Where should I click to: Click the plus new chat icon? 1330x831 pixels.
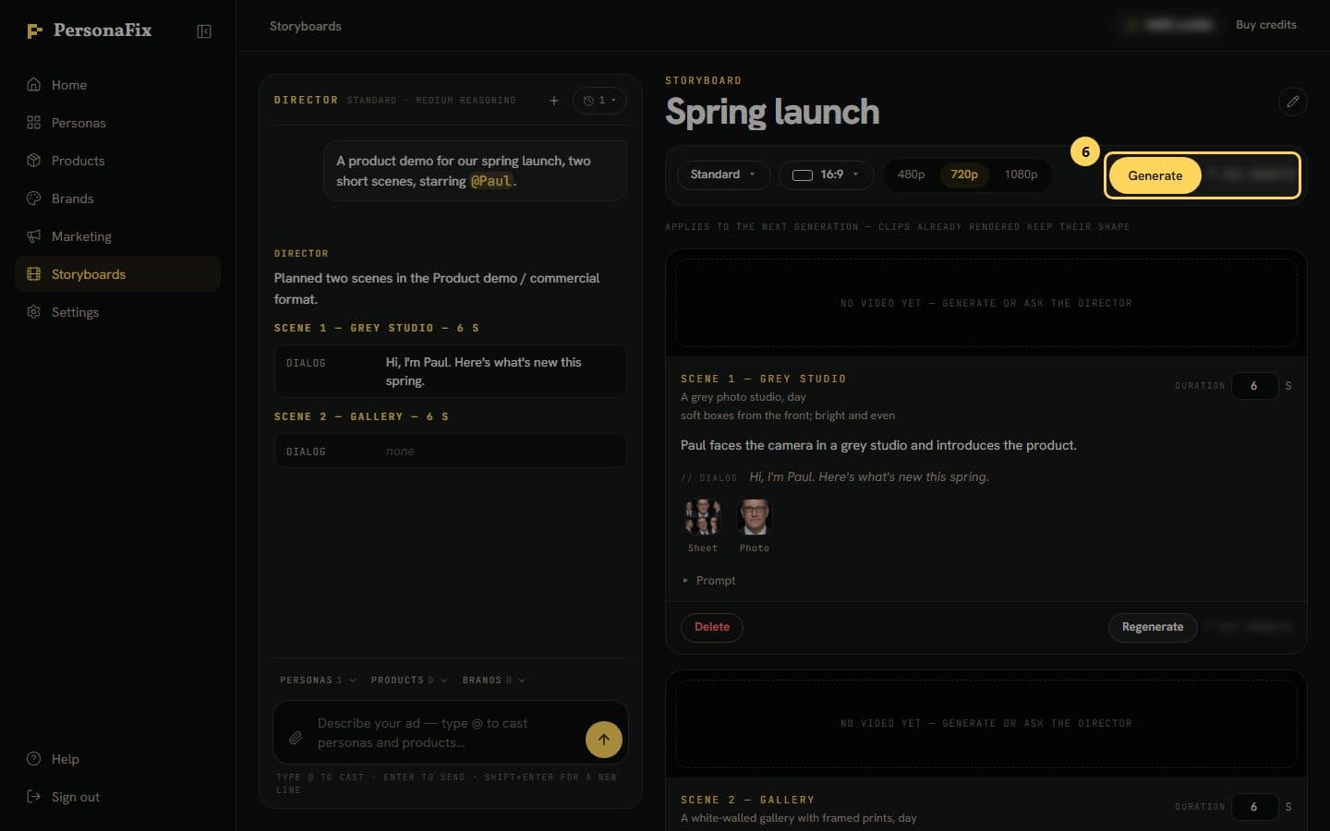pyautogui.click(x=554, y=101)
